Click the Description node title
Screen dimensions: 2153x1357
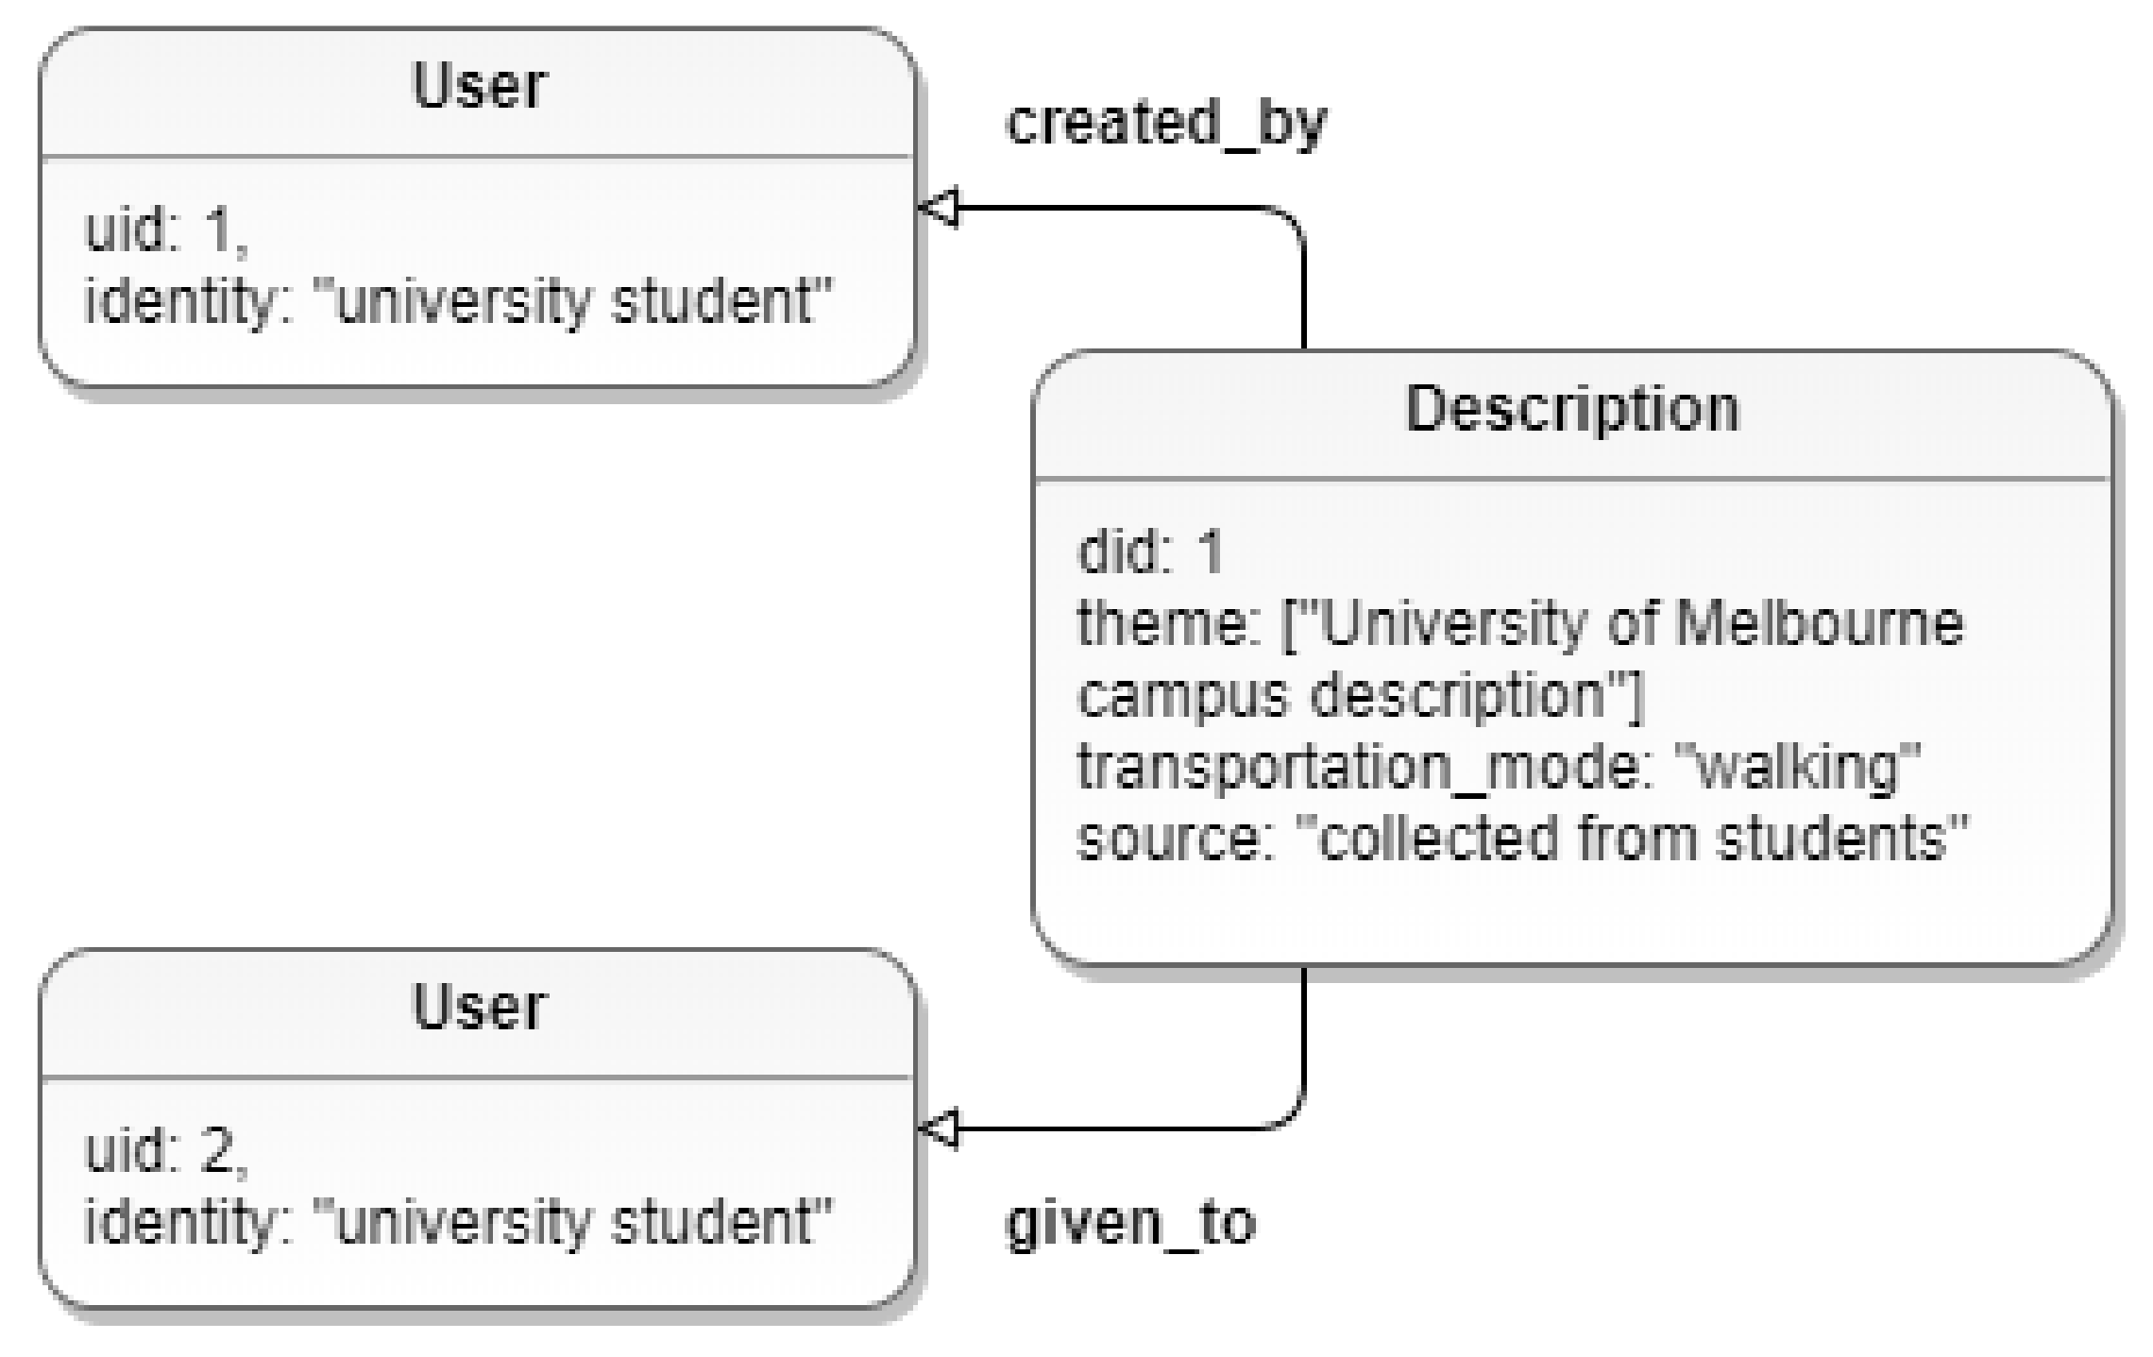(1571, 410)
